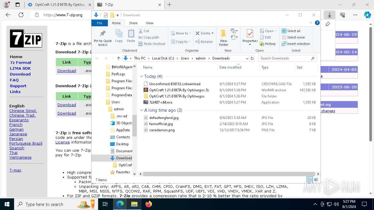
Task: Minimize the ribbon with chevron
Action: click(x=311, y=23)
